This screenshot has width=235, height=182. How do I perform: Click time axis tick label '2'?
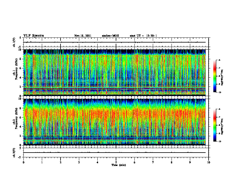61,162
